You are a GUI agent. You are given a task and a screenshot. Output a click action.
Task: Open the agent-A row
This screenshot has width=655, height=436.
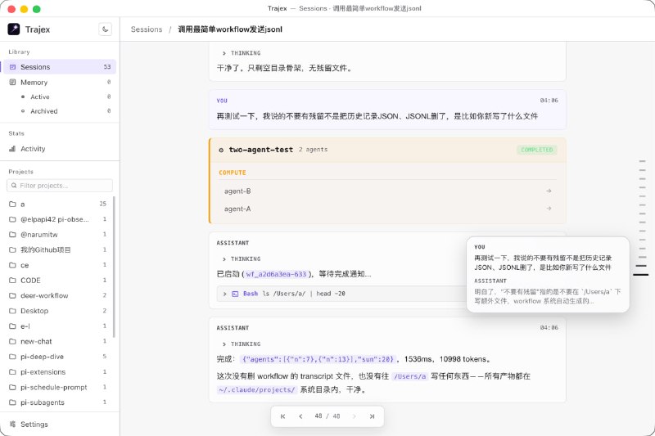point(387,209)
